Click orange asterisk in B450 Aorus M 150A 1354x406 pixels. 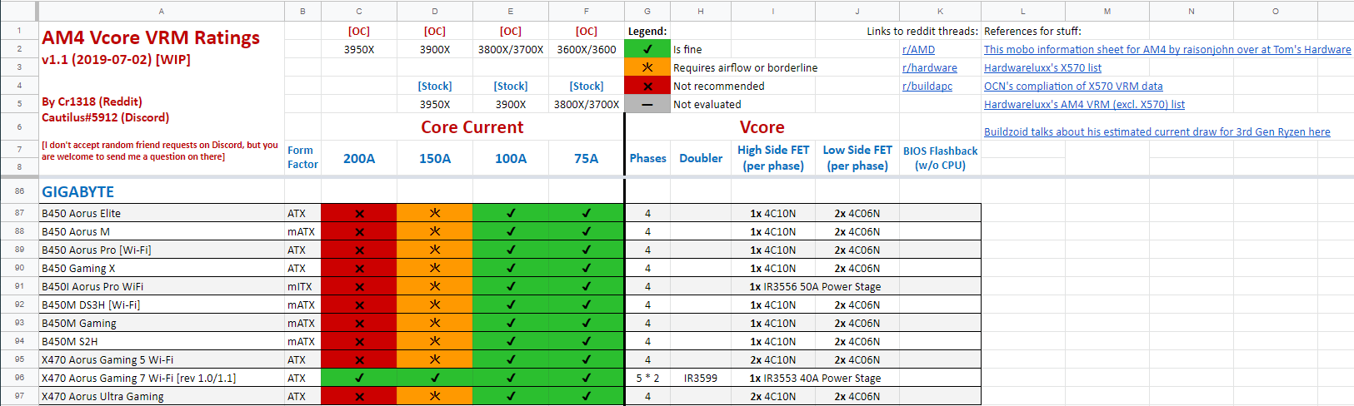click(435, 232)
